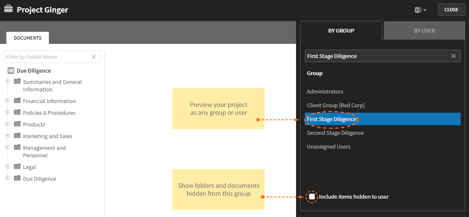Viewport: 469px width, 217px height.
Task: Click the Project Ginger briefcase icon
Action: click(x=8, y=9)
